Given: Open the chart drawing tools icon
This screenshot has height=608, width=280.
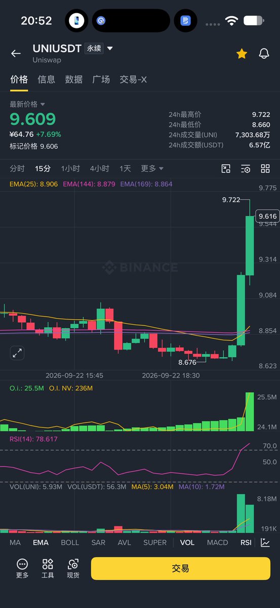Looking at the screenshot, I should click(226, 169).
